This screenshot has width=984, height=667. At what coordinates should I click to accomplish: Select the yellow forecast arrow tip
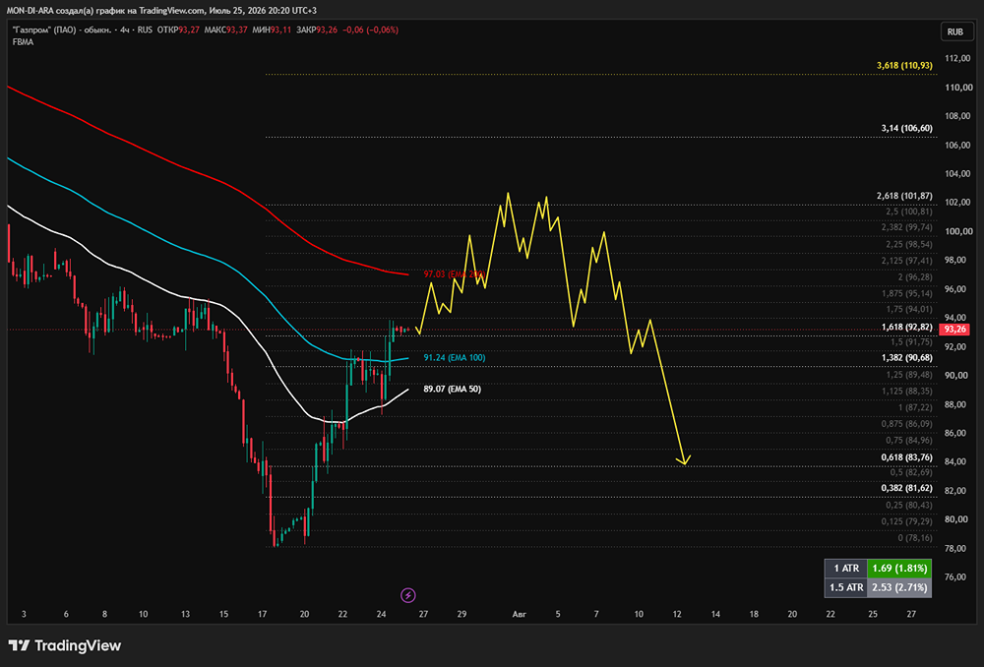[684, 461]
